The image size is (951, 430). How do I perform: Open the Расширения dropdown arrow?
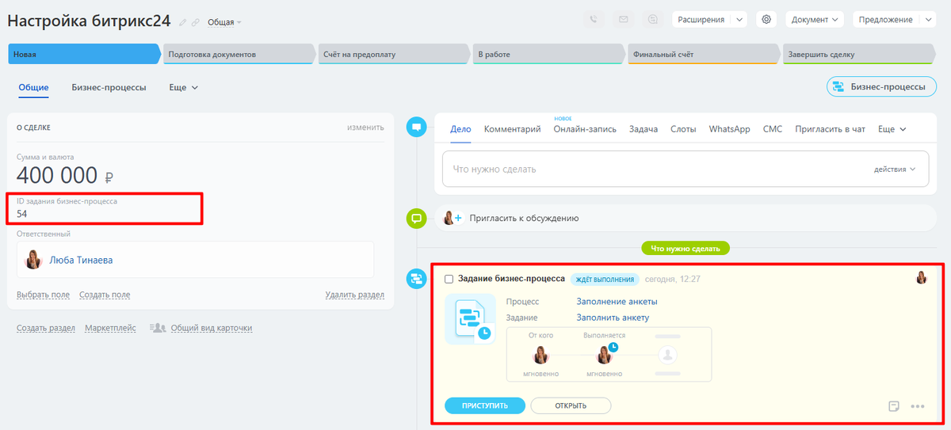click(x=739, y=20)
